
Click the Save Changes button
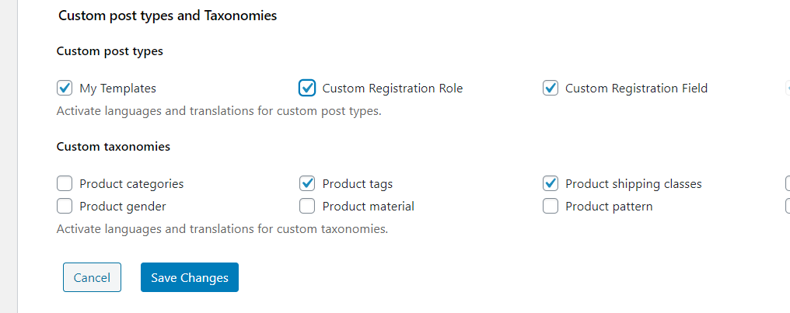[x=190, y=277]
